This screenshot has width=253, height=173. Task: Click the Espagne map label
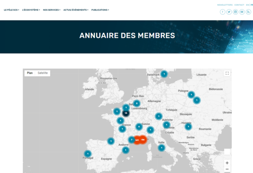click(106, 159)
